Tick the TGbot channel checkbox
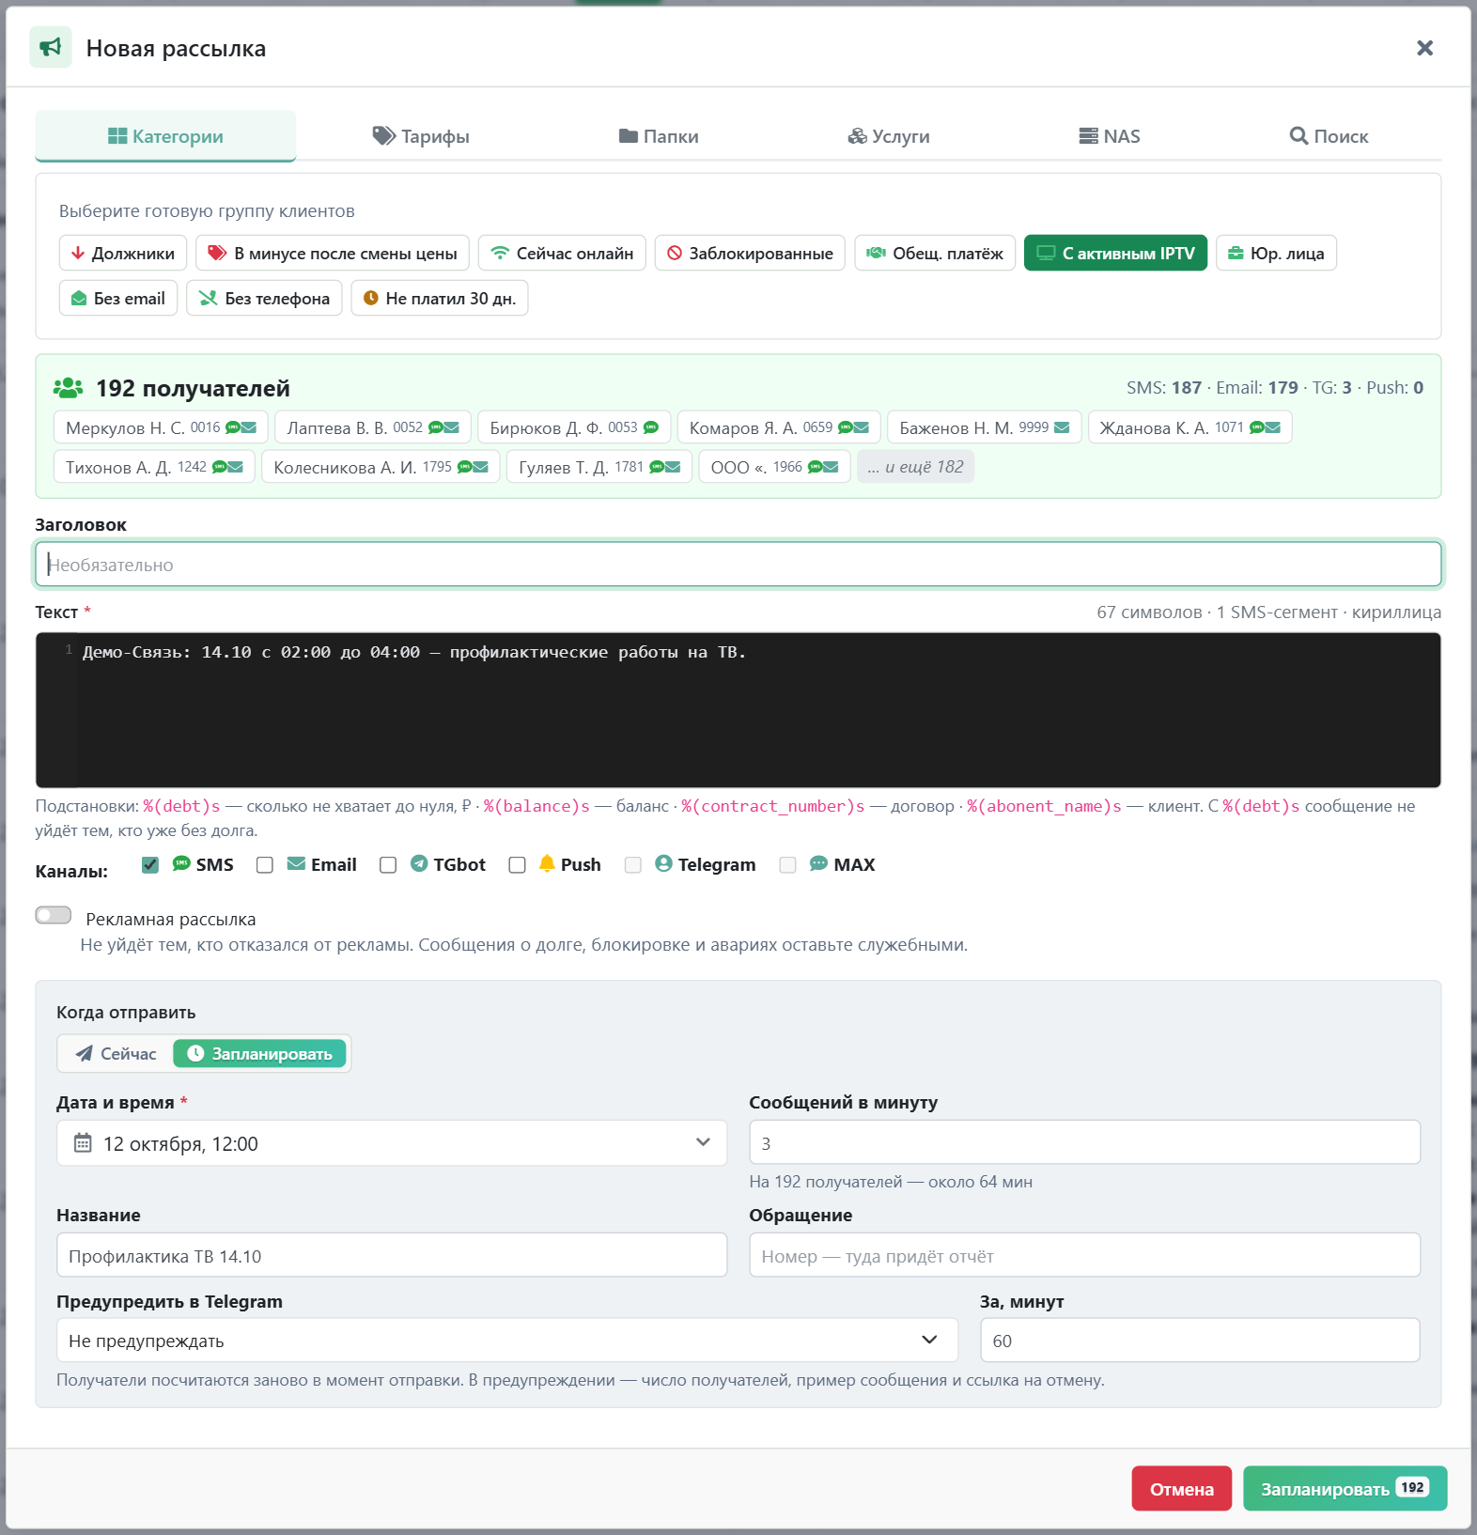The image size is (1477, 1535). (x=388, y=864)
